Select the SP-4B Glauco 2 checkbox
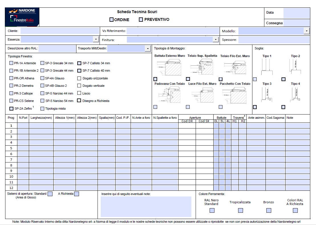316x225 pixels. click(x=42, y=86)
